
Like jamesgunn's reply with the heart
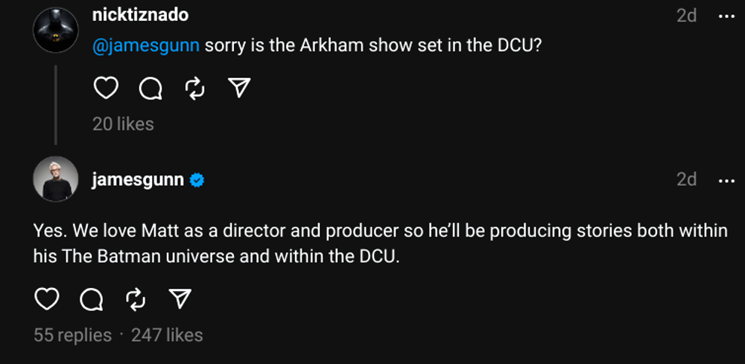(x=47, y=299)
